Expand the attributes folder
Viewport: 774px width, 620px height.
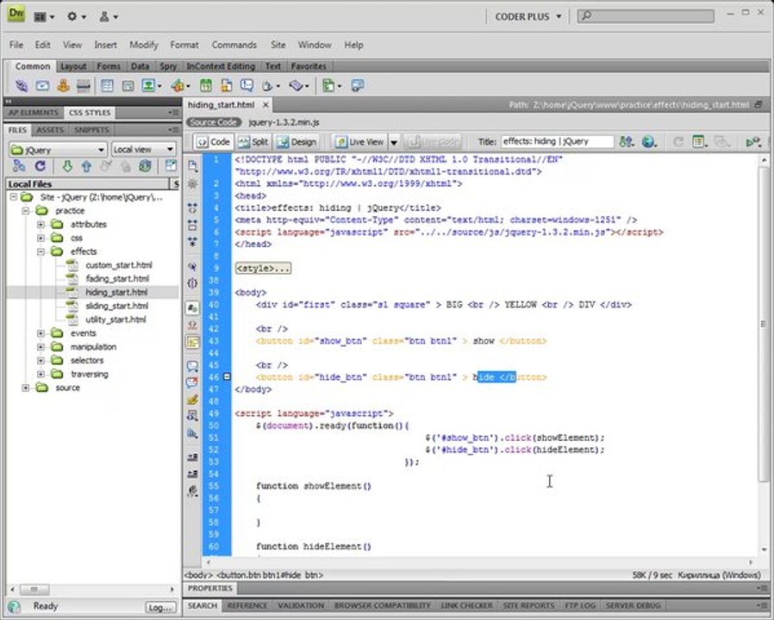[41, 225]
